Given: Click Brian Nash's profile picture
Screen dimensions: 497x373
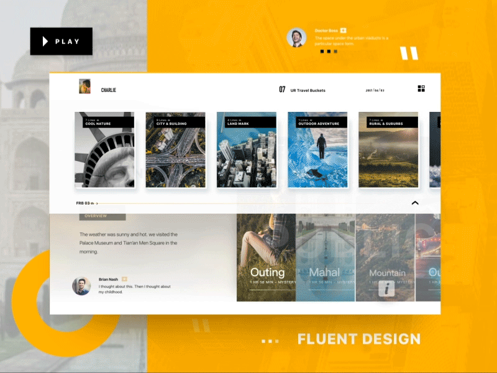Looking at the screenshot, I should pos(81,286).
